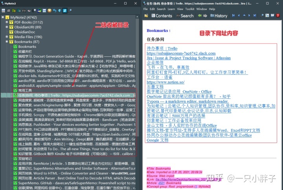Open the 待办事项 | Trello link

point(162,49)
